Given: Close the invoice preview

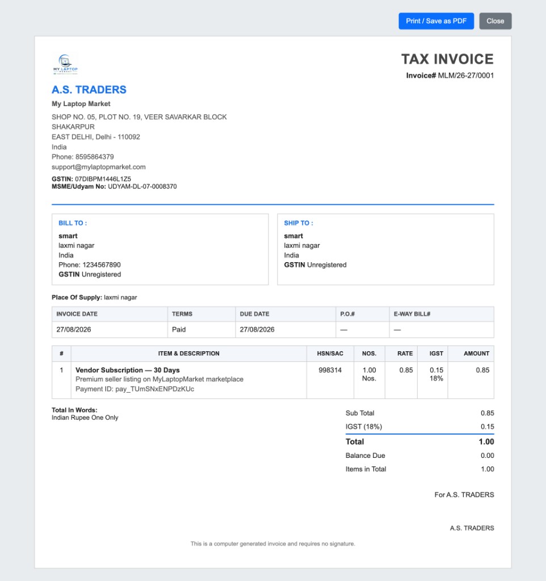Looking at the screenshot, I should coord(495,21).
